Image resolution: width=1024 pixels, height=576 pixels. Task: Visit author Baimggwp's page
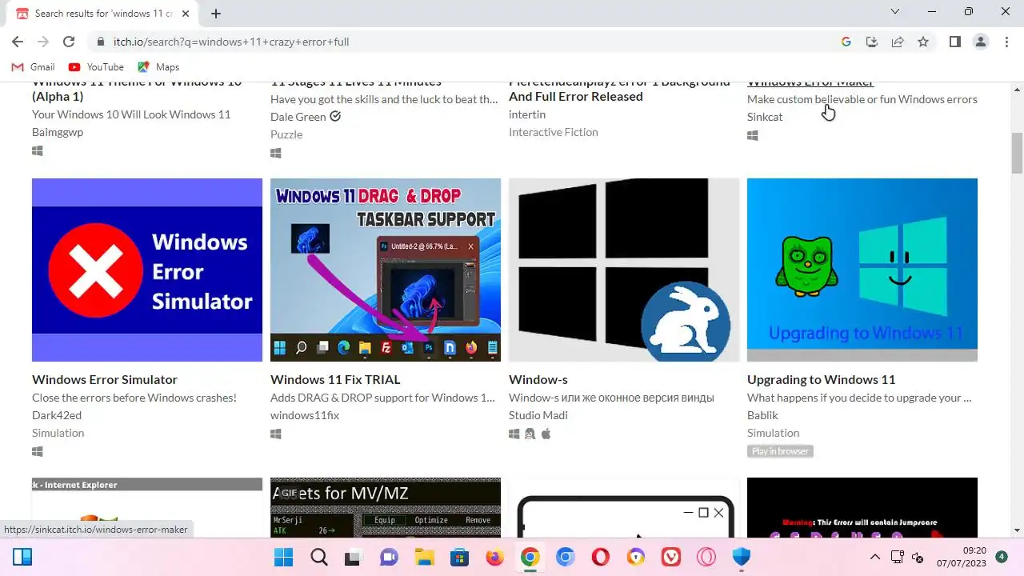click(58, 132)
